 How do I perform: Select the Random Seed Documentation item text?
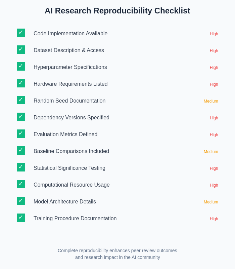click(x=69, y=101)
